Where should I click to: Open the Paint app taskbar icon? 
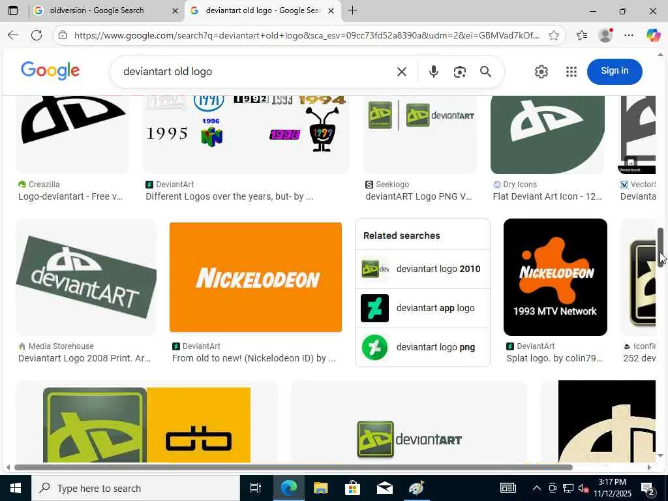[x=416, y=488]
